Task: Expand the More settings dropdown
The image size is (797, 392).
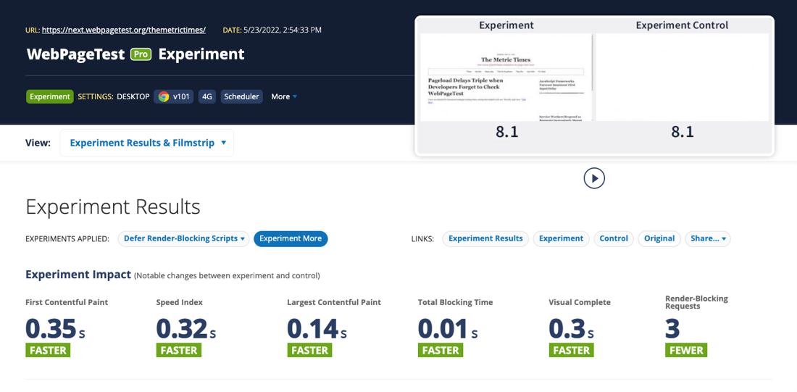Action: click(x=283, y=96)
